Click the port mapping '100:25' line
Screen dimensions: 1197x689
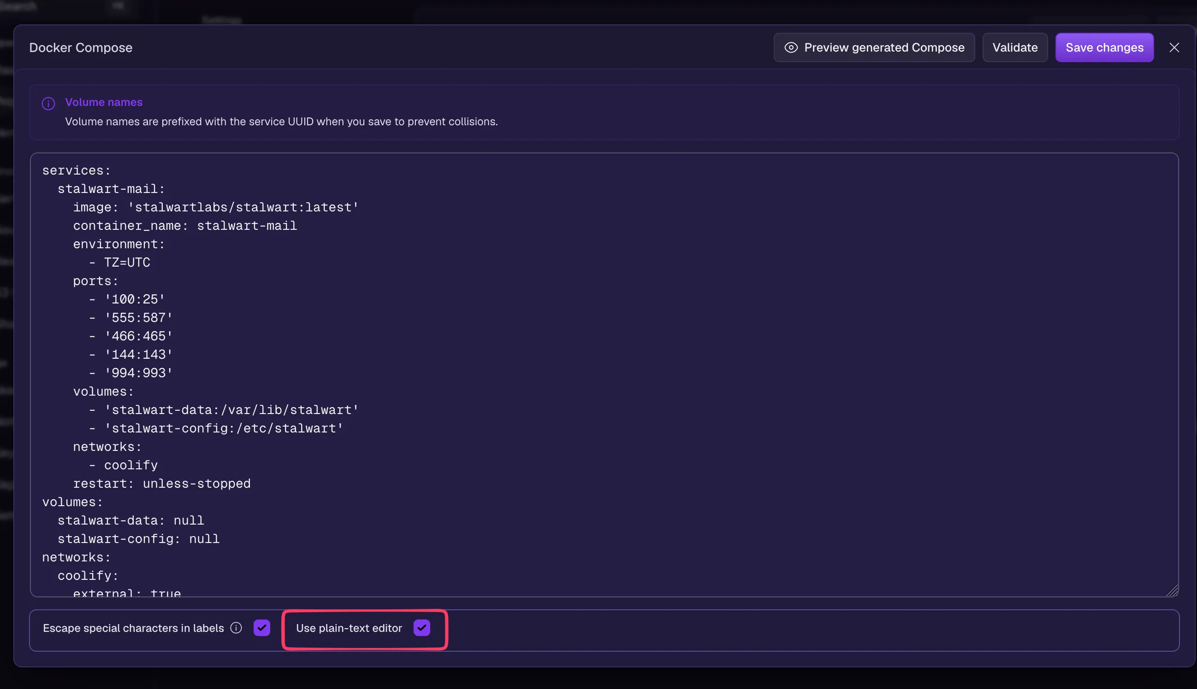coord(127,299)
